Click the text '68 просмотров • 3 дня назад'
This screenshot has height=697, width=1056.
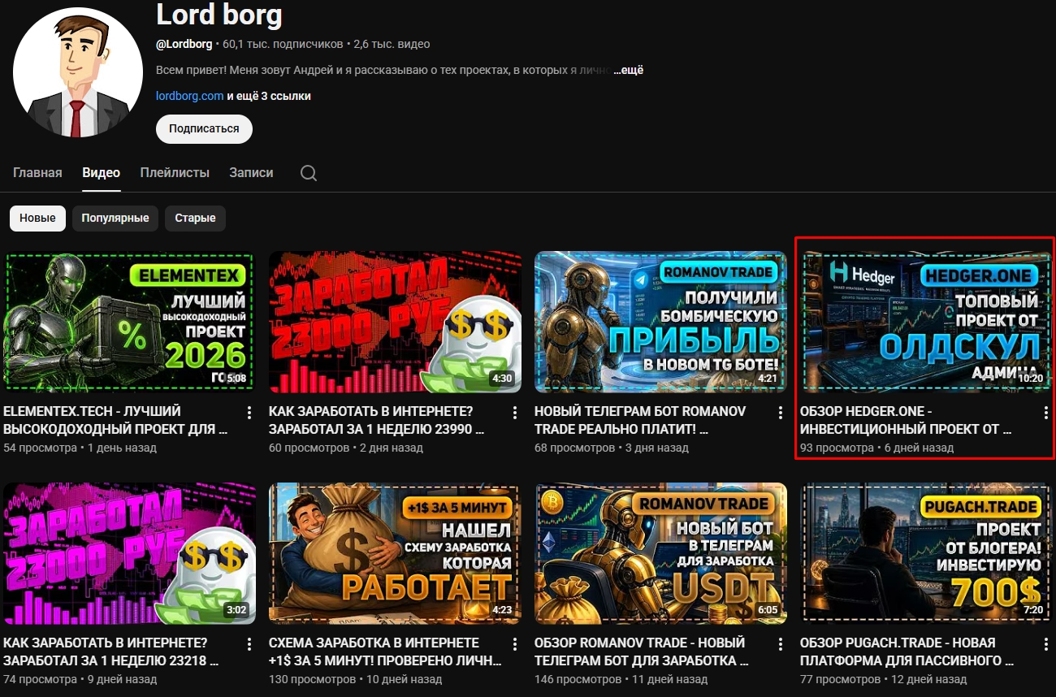[612, 448]
